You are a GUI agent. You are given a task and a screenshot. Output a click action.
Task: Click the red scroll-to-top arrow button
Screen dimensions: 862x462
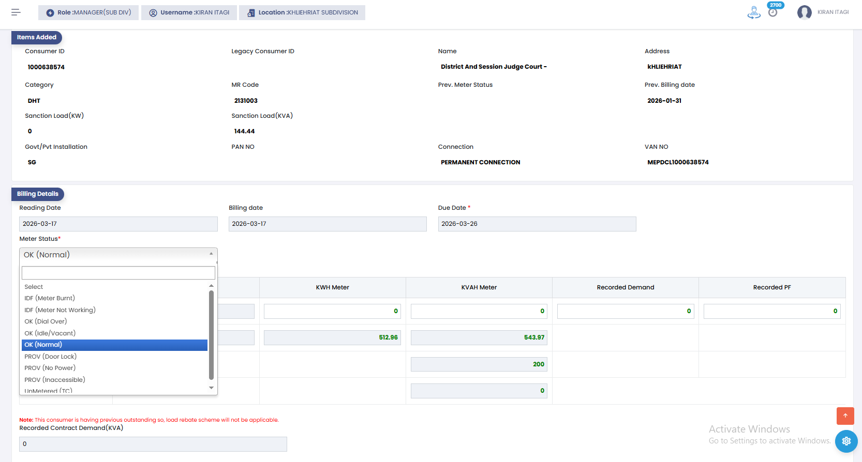coord(845,415)
